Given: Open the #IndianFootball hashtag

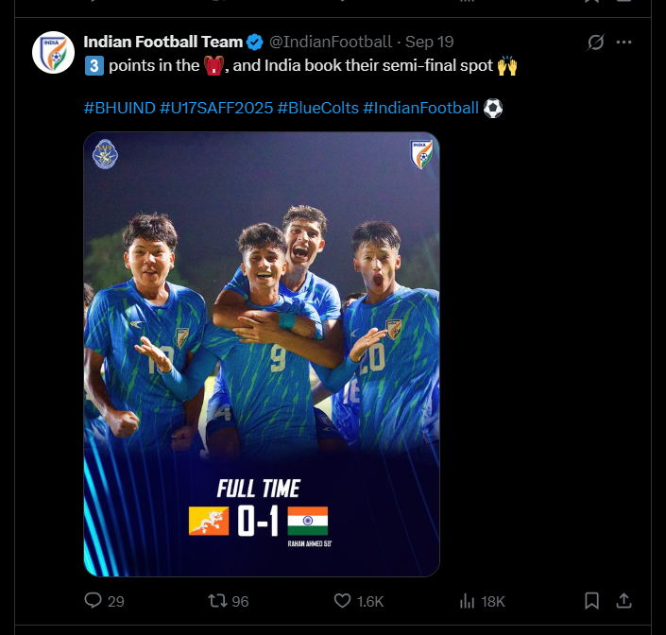Looking at the screenshot, I should coord(420,108).
